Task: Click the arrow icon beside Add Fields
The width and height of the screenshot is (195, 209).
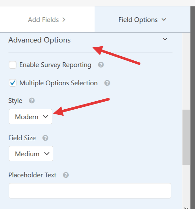Action: tap(64, 20)
